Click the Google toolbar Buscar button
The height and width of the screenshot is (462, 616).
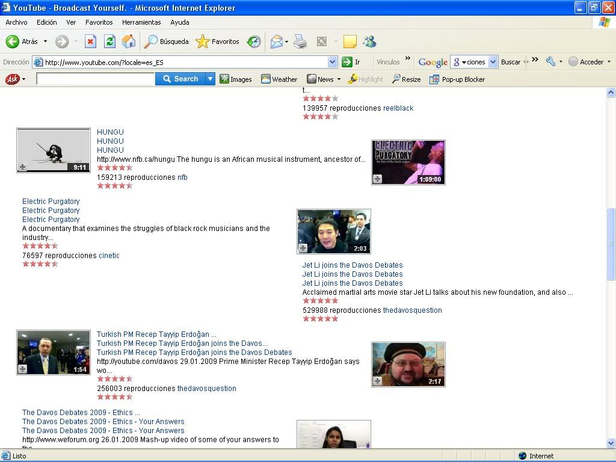511,62
